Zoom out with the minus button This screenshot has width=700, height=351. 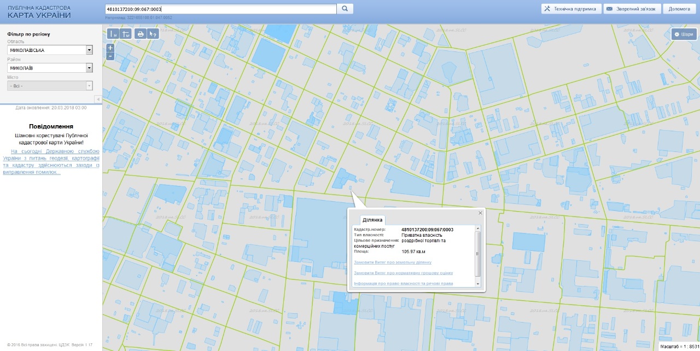pyautogui.click(x=110, y=56)
